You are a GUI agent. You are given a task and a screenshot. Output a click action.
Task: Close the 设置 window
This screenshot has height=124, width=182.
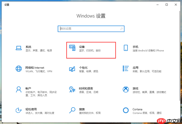176,5
